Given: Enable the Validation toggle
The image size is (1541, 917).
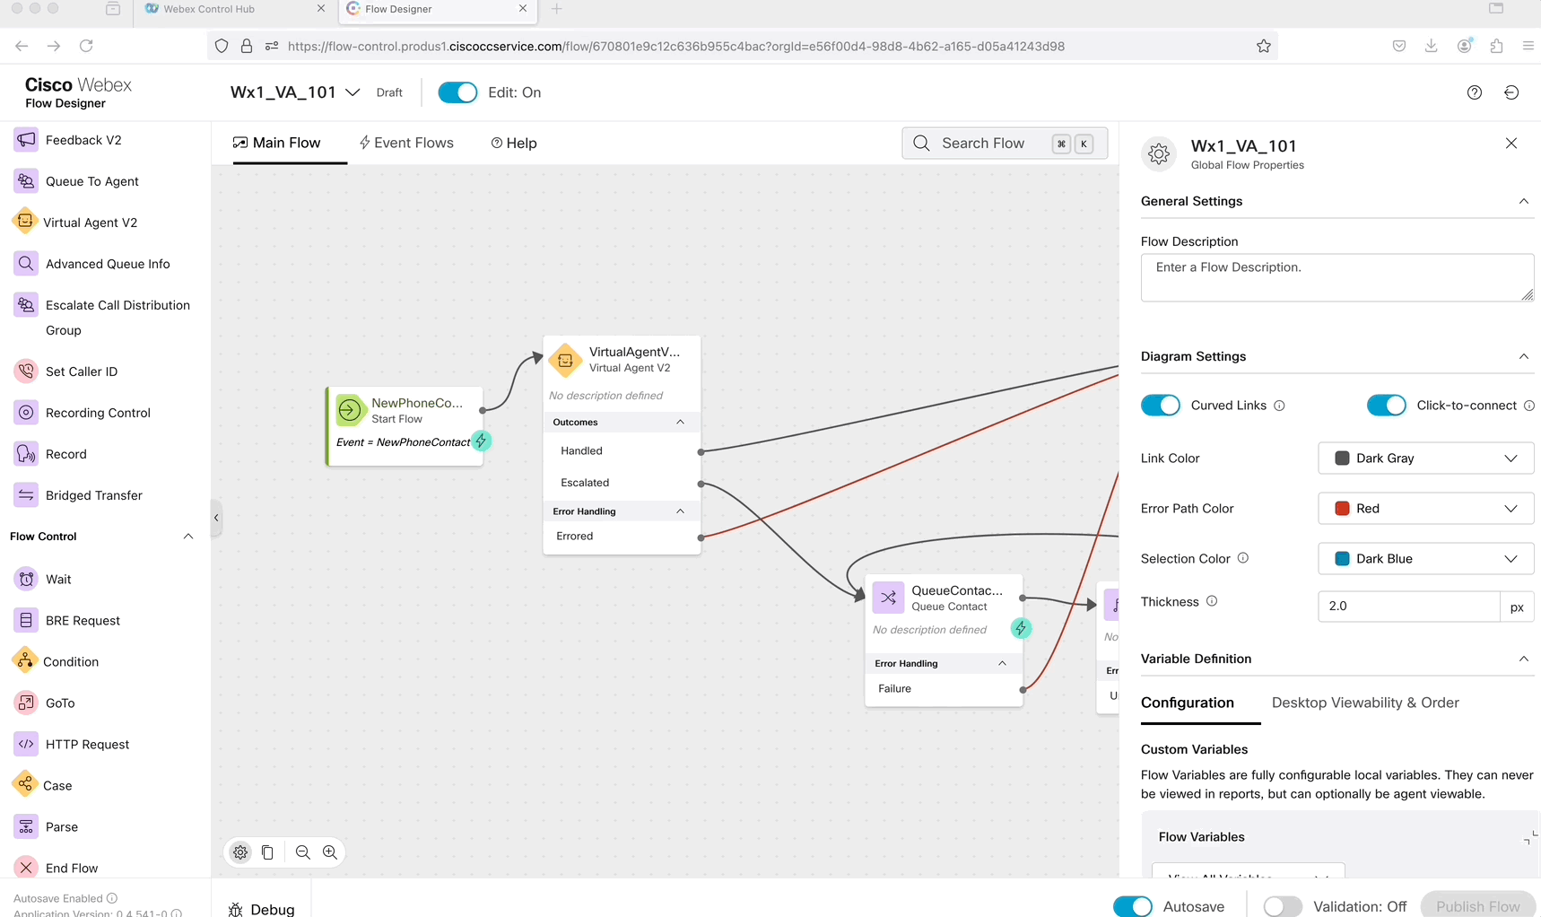Looking at the screenshot, I should point(1282,906).
